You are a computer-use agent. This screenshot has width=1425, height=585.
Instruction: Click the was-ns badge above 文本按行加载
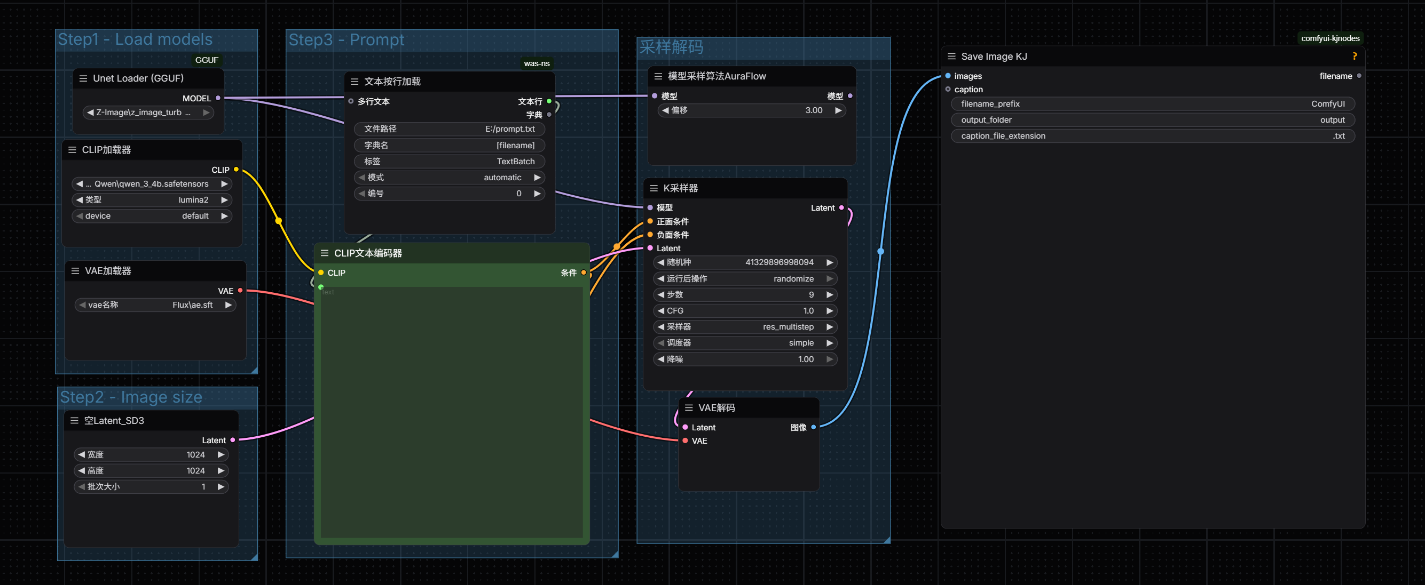pyautogui.click(x=536, y=63)
